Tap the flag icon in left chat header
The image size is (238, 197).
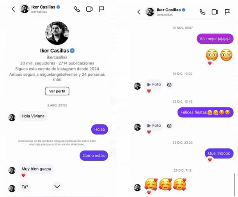pyautogui.click(x=102, y=9)
